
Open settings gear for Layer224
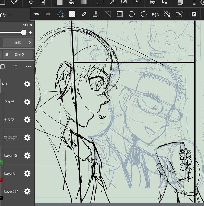[27, 191]
